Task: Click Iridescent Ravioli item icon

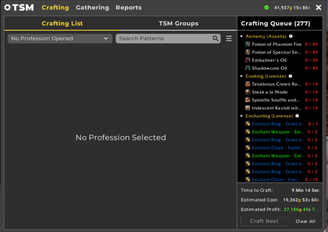Action: pos(247,108)
